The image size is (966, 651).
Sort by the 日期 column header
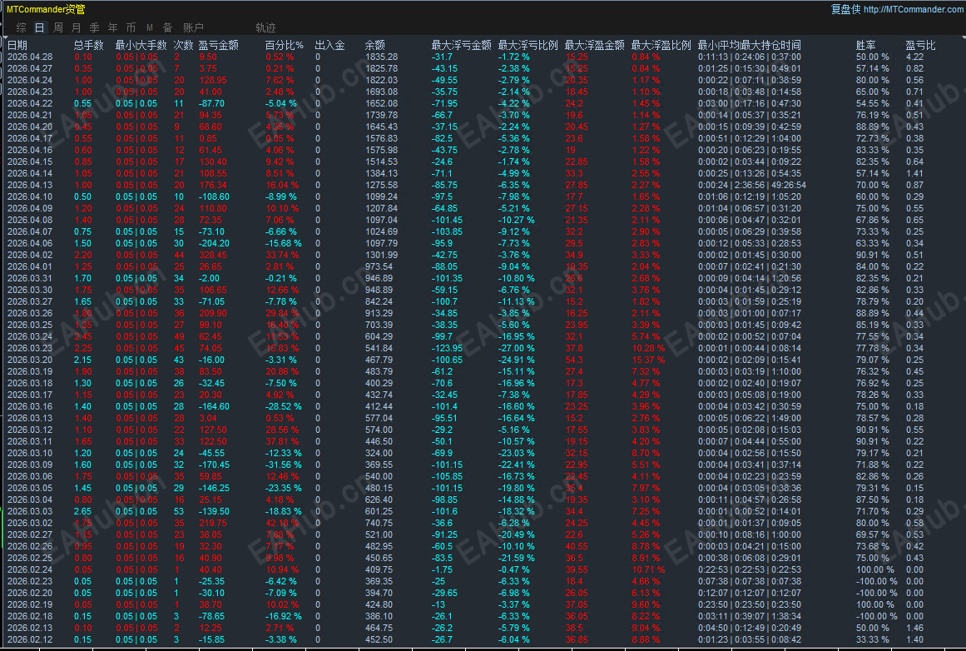pos(17,45)
